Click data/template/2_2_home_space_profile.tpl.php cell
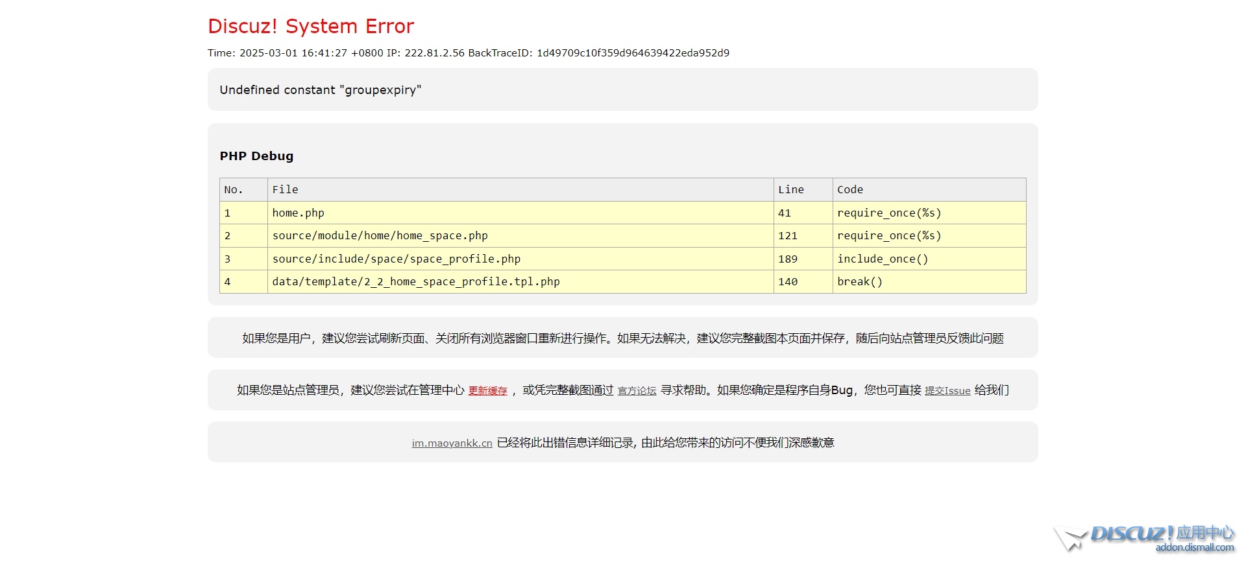This screenshot has width=1246, height=564. (x=520, y=281)
